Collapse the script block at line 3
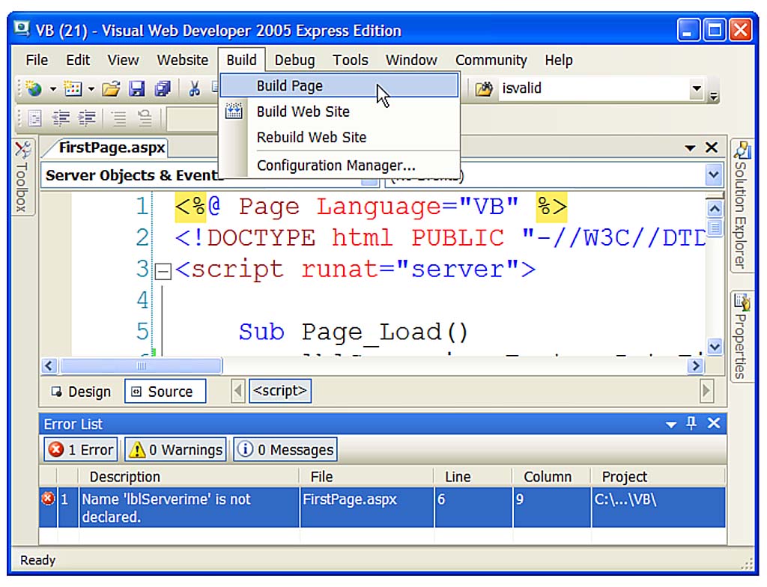This screenshot has width=767, height=587. [x=163, y=271]
